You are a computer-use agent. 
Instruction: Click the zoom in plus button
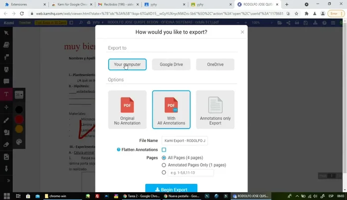246,23
